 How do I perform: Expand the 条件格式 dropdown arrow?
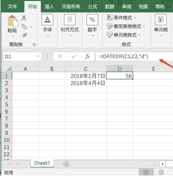coord(135,18)
